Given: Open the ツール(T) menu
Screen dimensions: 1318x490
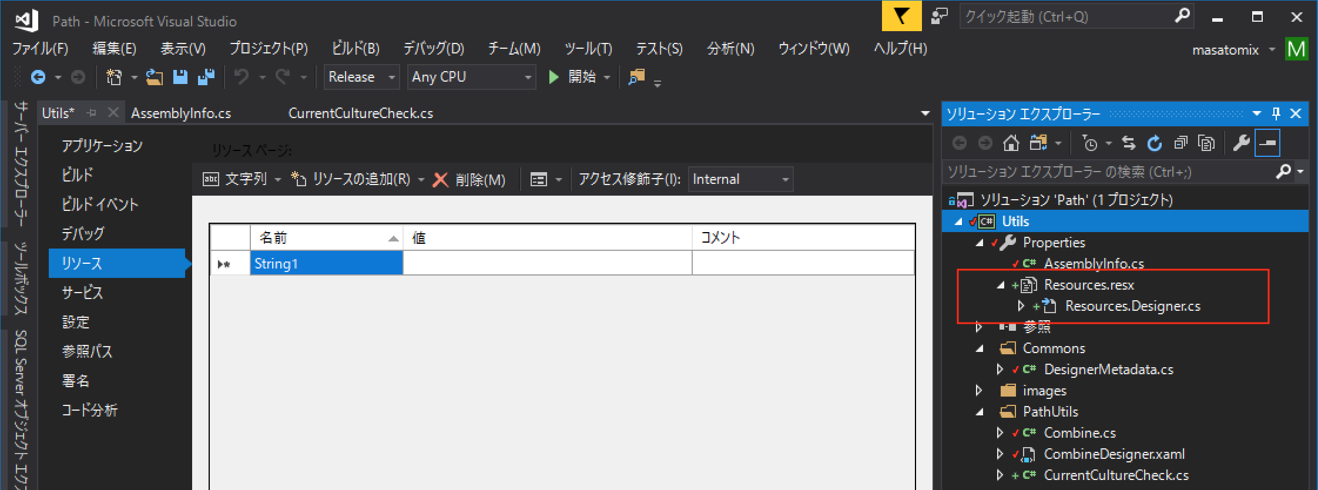Looking at the screenshot, I should tap(589, 48).
